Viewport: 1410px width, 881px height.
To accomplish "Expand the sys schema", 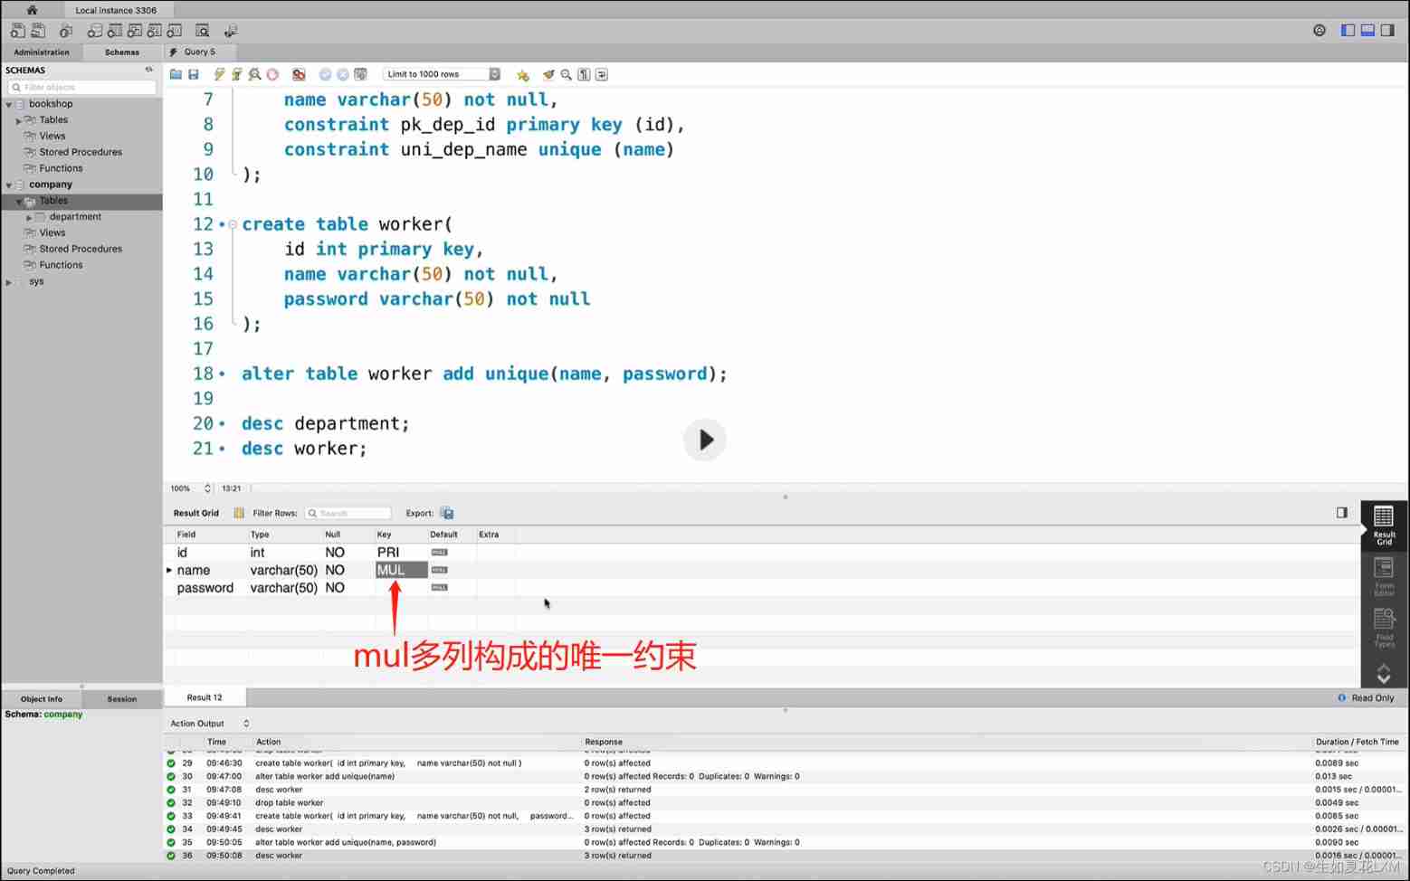I will (9, 282).
